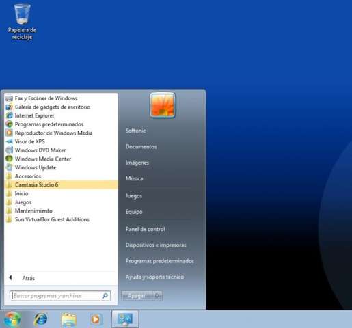Expand the Accesorios folder
The height and width of the screenshot is (328, 352).
pos(61,176)
